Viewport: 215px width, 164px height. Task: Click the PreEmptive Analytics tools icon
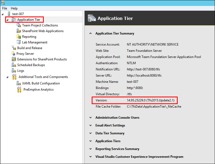(19, 90)
